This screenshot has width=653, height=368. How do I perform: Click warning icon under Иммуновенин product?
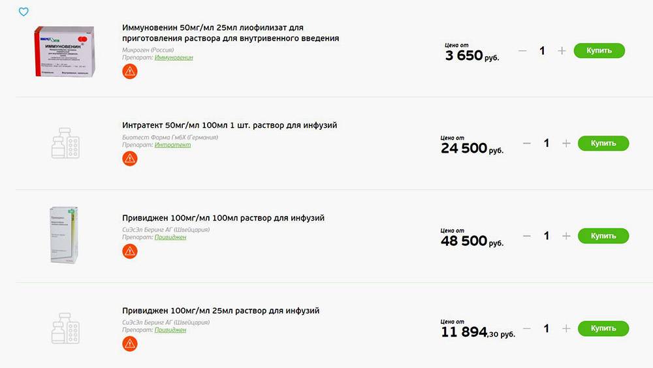pos(130,72)
